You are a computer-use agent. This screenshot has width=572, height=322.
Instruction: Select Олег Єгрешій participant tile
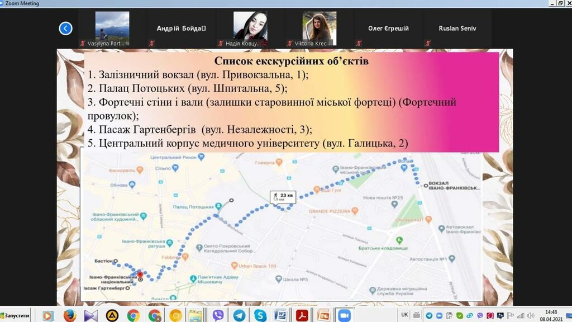coord(388,29)
